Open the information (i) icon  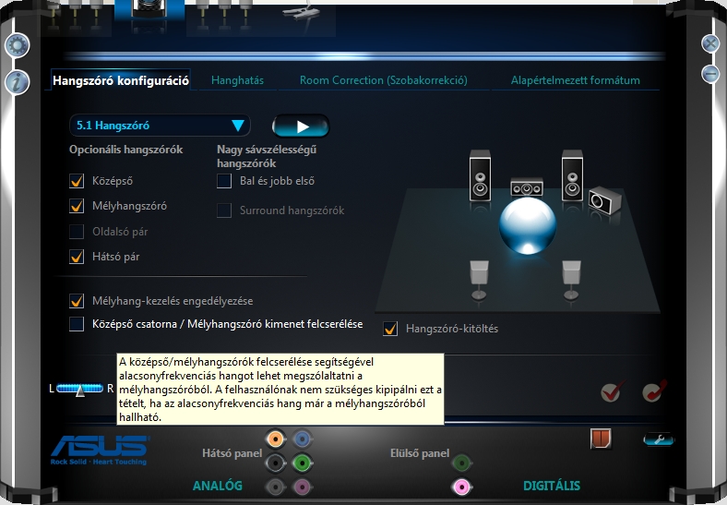point(18,82)
